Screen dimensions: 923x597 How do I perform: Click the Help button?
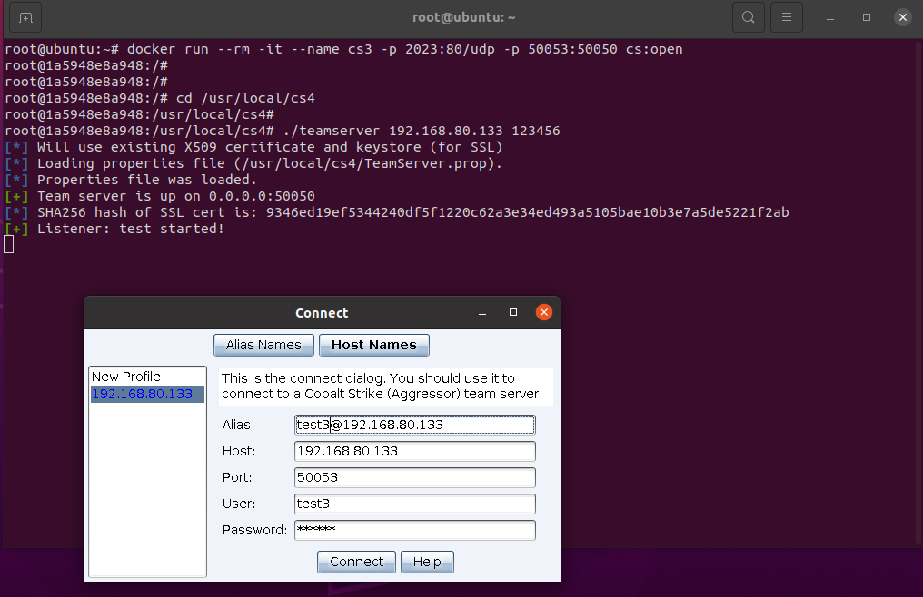click(x=427, y=562)
